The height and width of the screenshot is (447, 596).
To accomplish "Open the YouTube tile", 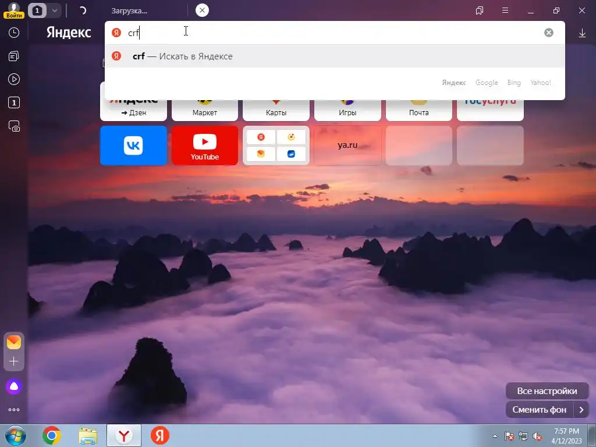I will (x=205, y=146).
